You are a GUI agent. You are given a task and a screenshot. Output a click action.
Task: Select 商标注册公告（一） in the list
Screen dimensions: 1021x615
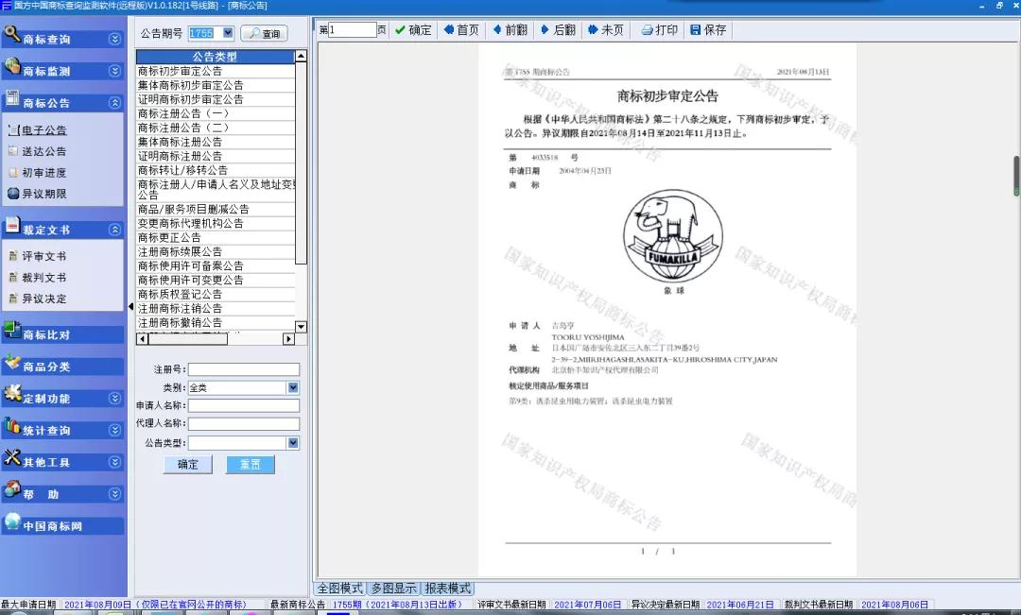point(183,113)
